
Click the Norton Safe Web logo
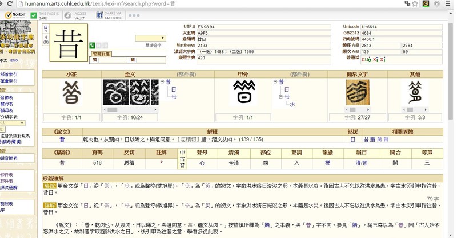(15, 15)
